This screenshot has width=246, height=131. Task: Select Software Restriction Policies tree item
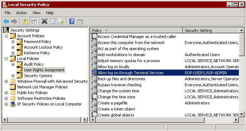pyautogui.click(x=41, y=98)
